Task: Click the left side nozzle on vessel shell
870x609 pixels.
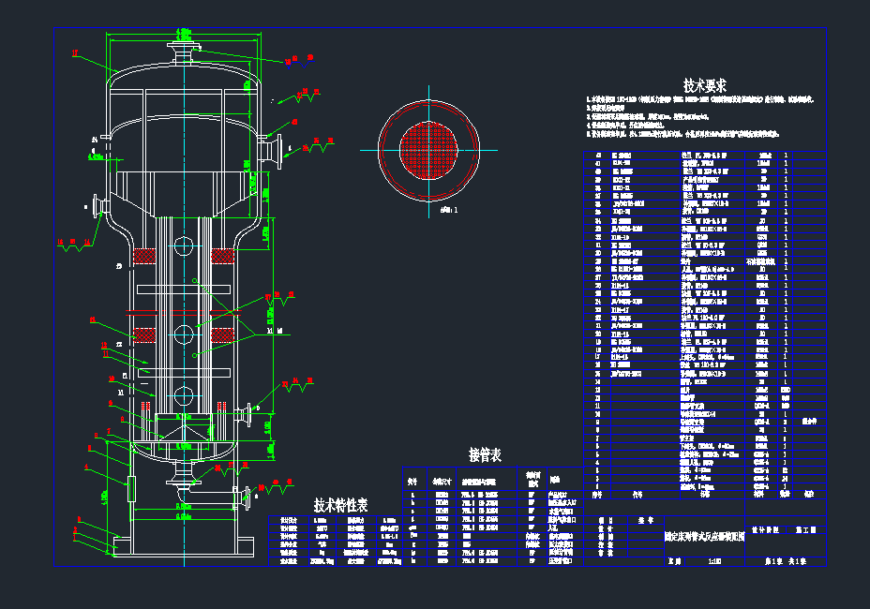Action: coord(97,204)
